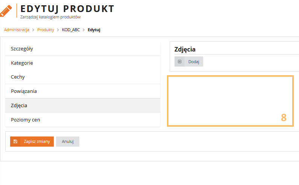Screen dimensions: 299x185
Task: Select the Cechy section
Action: tap(18, 77)
